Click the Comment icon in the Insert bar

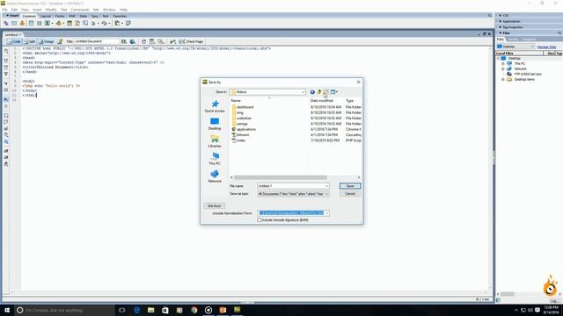(x=85, y=24)
